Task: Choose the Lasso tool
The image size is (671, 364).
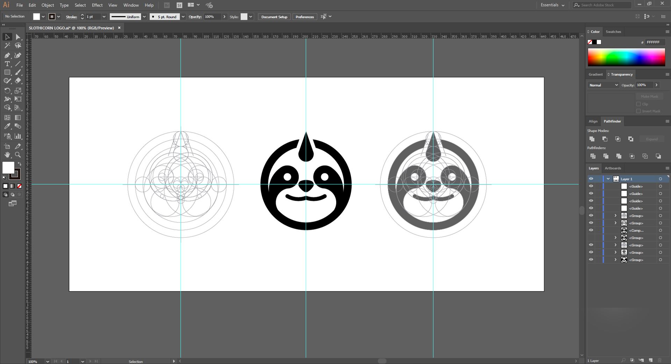Action: pyautogui.click(x=18, y=45)
